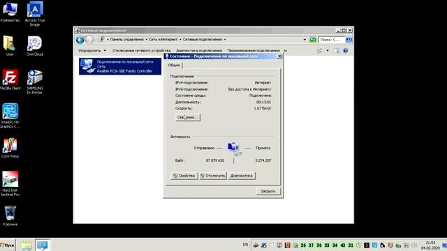Select the Корзина recycle bin icon

pyautogui.click(x=10, y=215)
